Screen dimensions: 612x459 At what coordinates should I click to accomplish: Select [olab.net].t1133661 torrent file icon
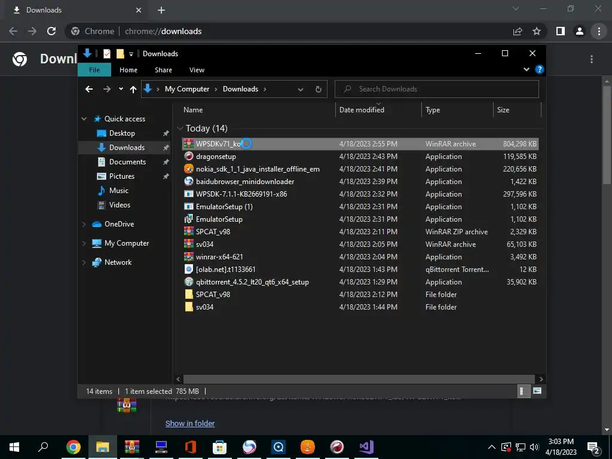[x=189, y=269]
